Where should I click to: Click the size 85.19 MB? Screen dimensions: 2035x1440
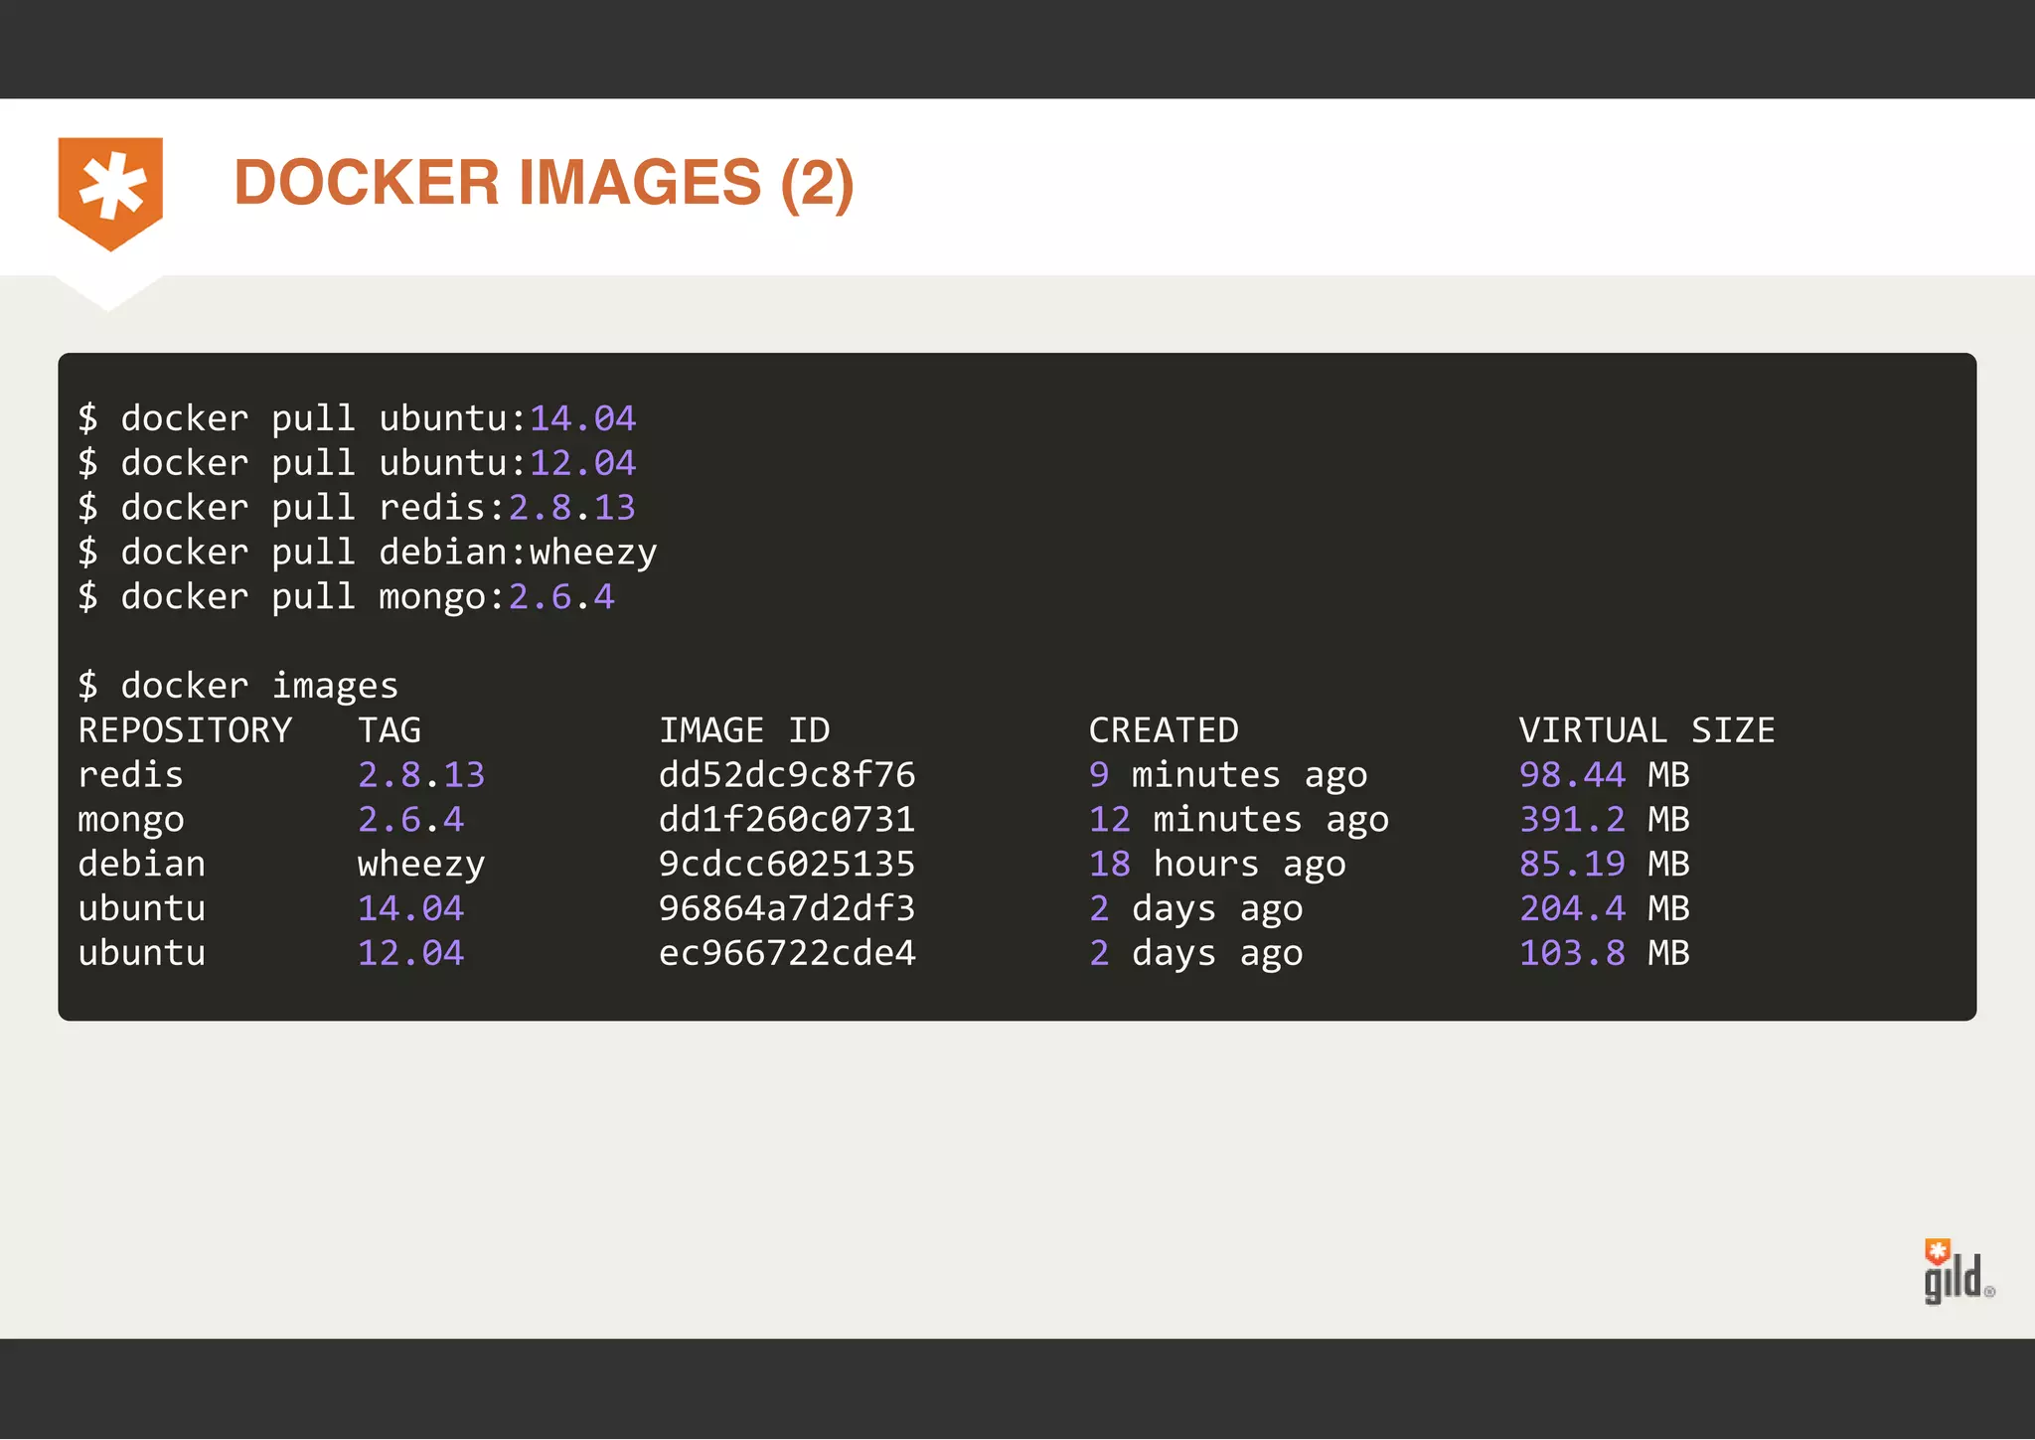point(1604,864)
